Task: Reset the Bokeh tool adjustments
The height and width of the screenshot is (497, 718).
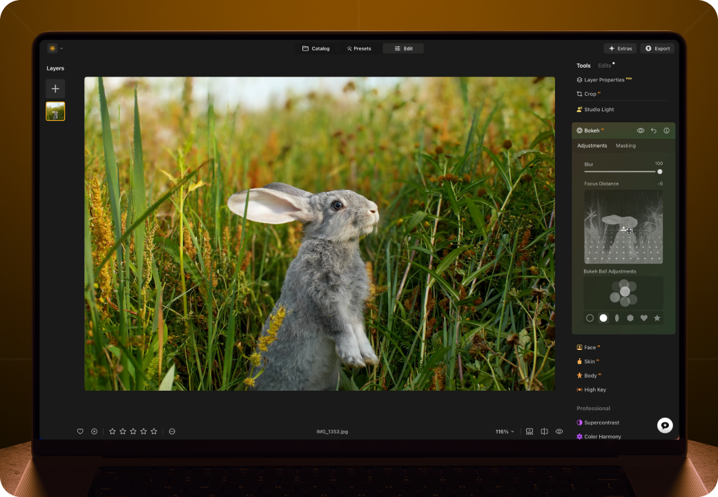Action: point(654,130)
